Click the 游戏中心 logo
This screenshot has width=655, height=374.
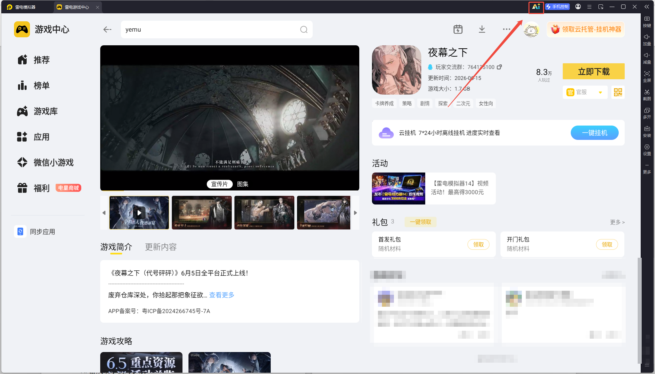tap(42, 29)
